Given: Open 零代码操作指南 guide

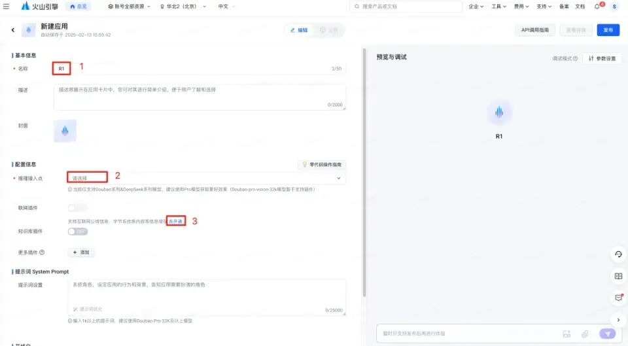Looking at the screenshot, I should pyautogui.click(x=322, y=165).
